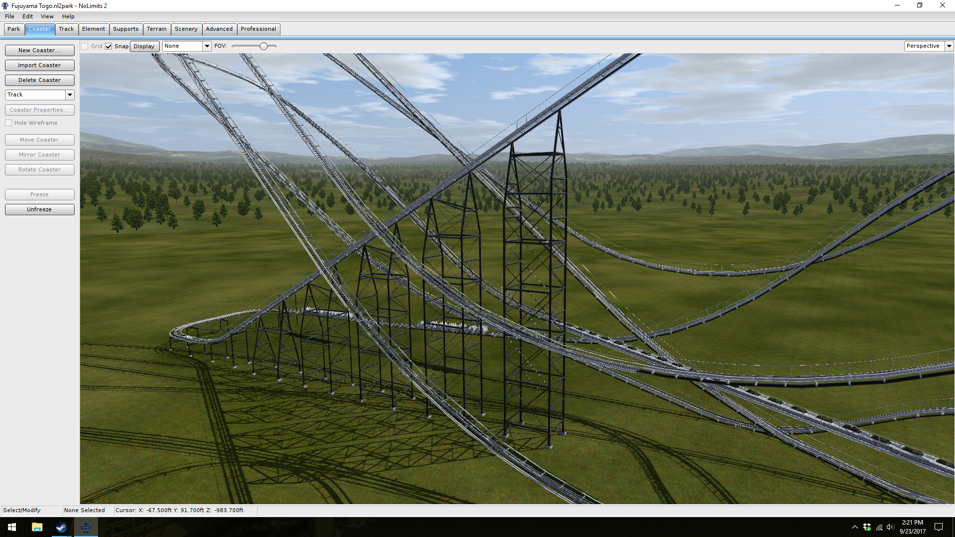Disable the Snap checkbox
Viewport: 955px width, 537px height.
(108, 46)
